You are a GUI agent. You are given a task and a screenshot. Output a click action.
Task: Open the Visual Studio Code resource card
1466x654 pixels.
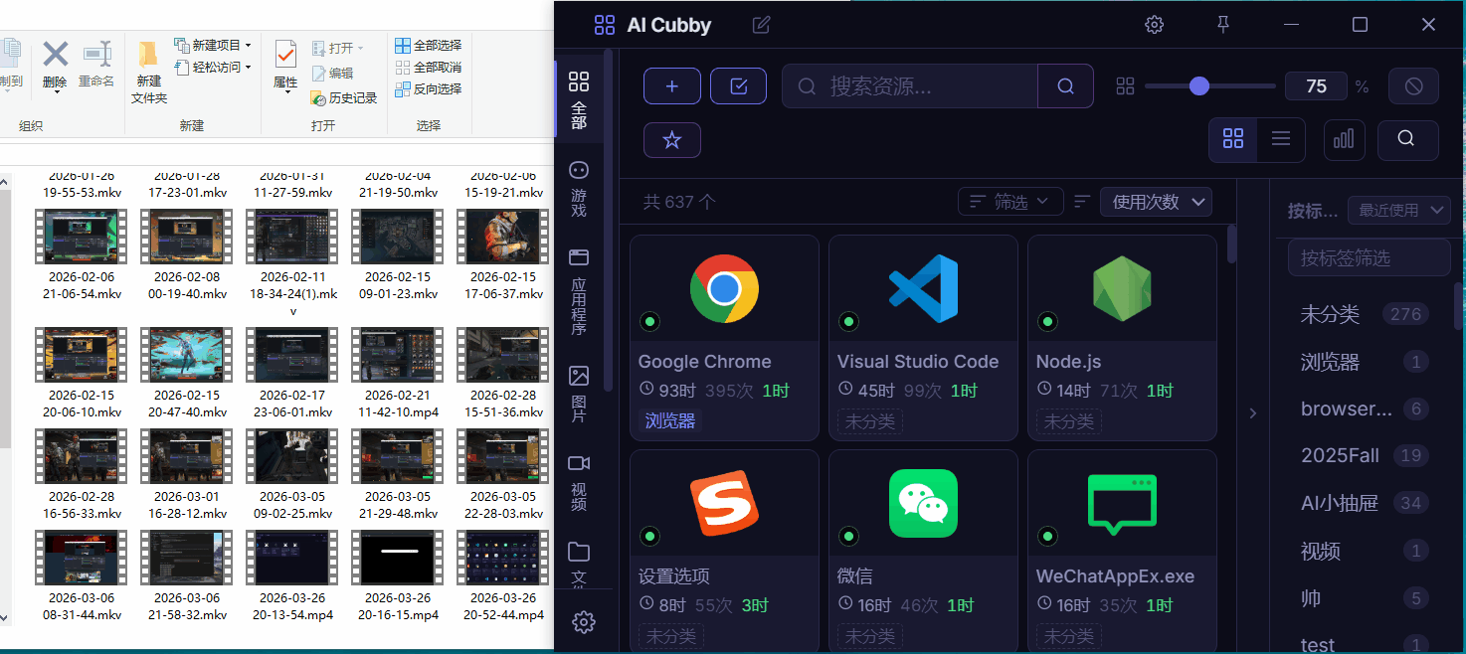(x=923, y=337)
